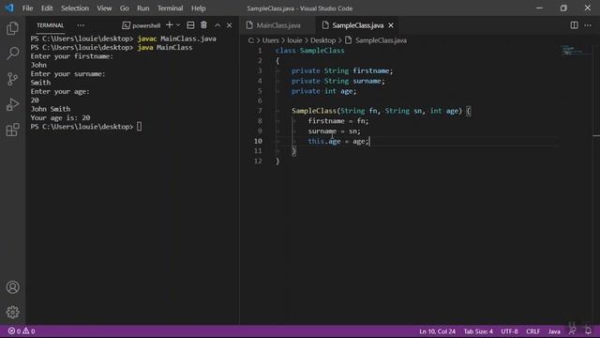This screenshot has width=600, height=338.
Task: Open the Accounts menu icon
Action: click(12, 287)
